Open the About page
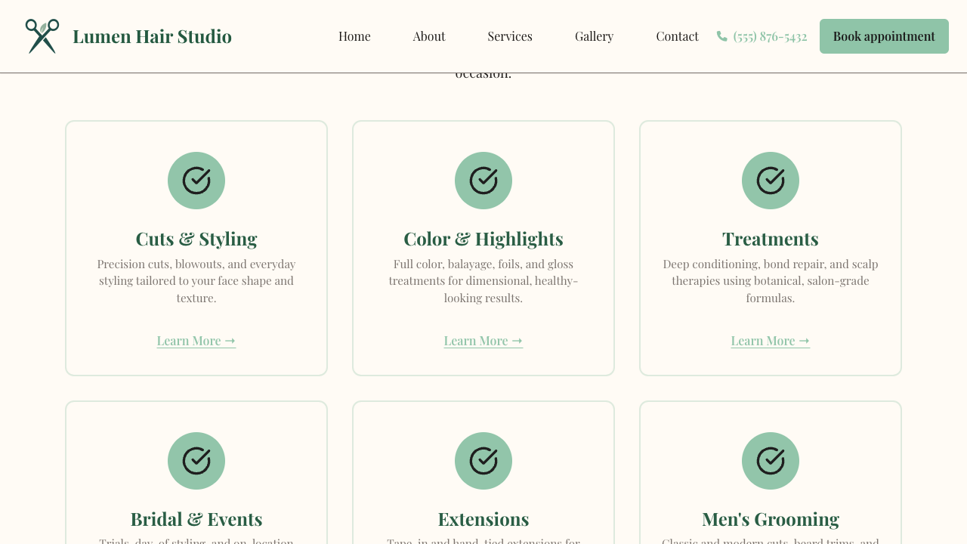 pos(429,36)
